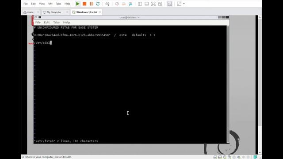Click the printer status bar icon

[234, 157]
